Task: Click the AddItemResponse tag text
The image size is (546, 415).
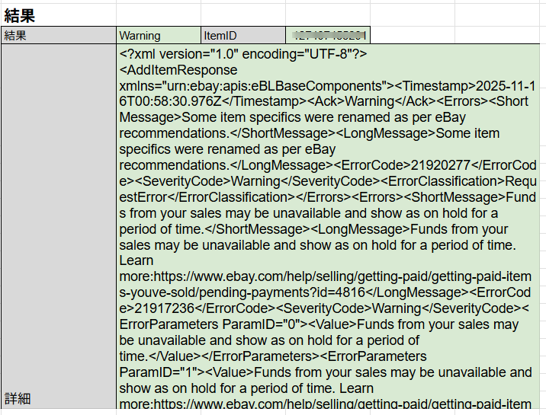Action: 178,70
